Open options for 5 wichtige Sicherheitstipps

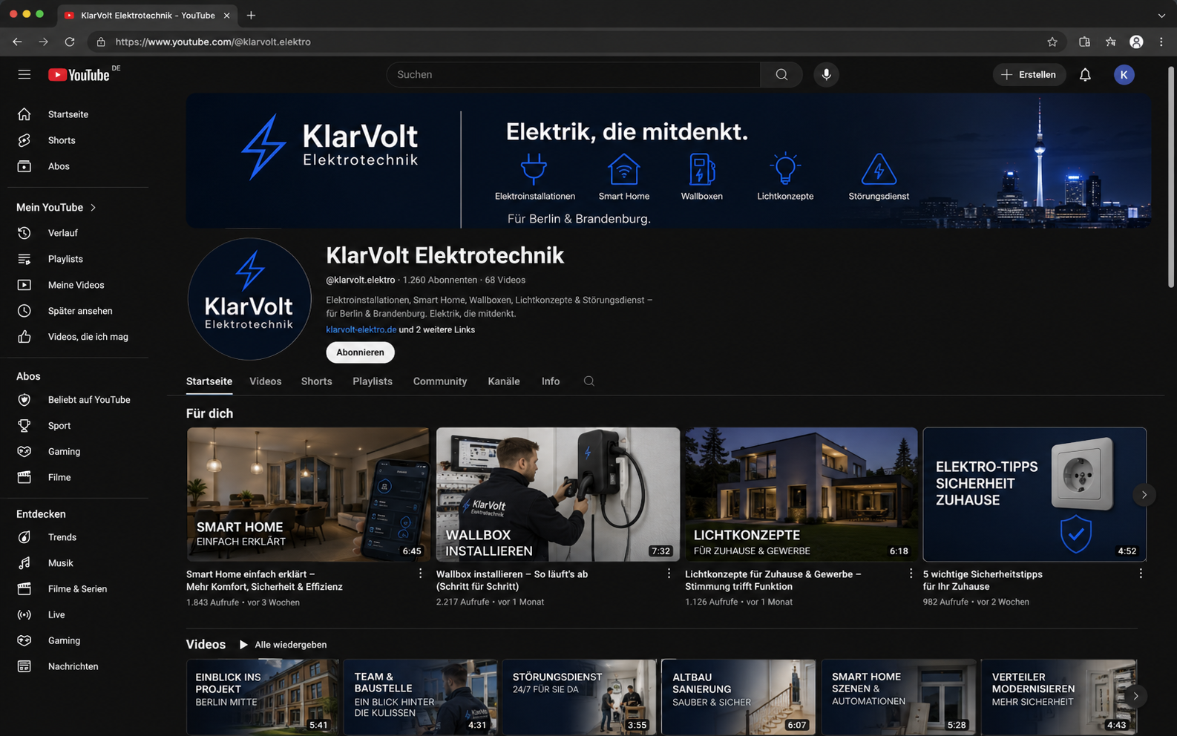coord(1141,574)
